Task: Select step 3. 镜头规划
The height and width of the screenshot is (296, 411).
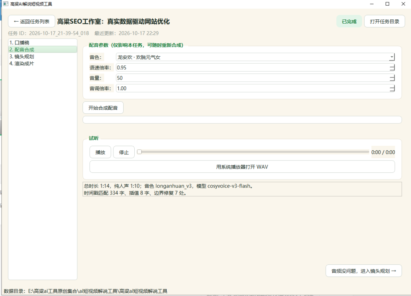Action: click(43, 56)
